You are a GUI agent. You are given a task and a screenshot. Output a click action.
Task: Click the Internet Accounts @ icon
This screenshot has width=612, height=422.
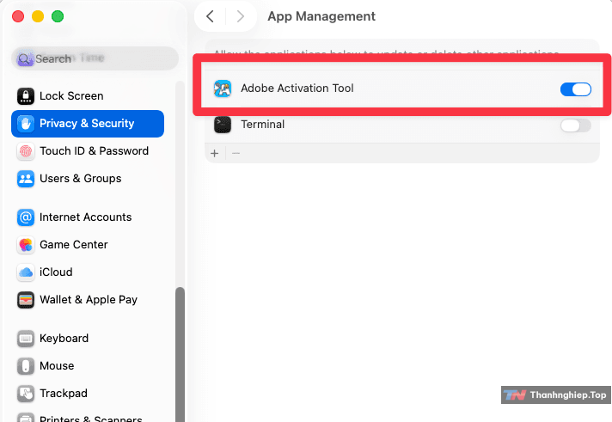26,217
